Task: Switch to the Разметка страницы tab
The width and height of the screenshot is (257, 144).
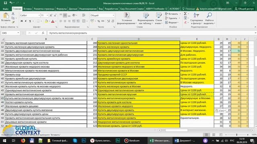Action: click(44, 9)
